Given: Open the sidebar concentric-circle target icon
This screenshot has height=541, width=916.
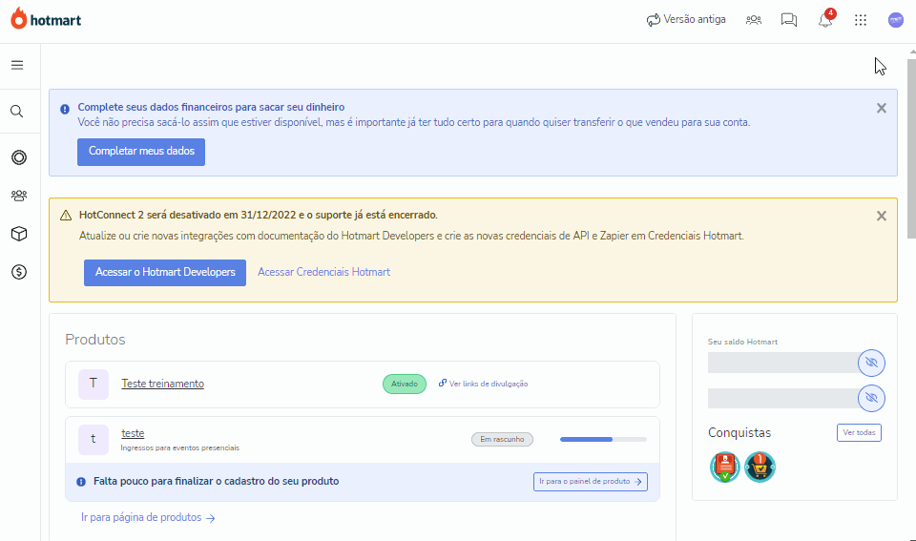Looking at the screenshot, I should (x=19, y=157).
